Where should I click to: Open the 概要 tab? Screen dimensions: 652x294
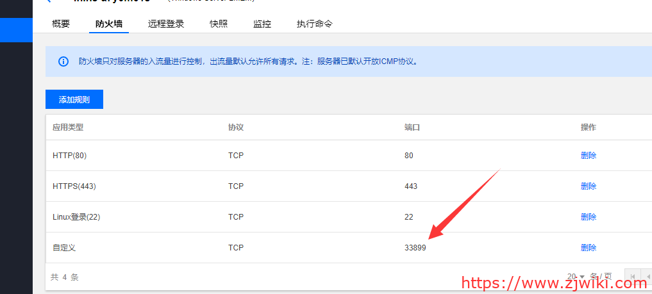point(61,24)
